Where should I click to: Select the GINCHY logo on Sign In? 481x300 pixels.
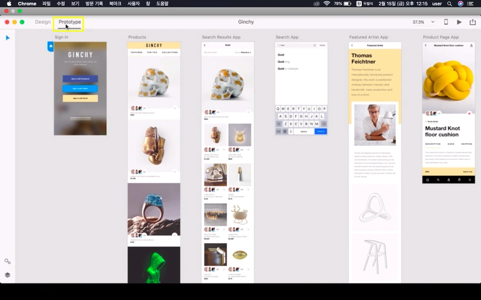tap(80, 55)
